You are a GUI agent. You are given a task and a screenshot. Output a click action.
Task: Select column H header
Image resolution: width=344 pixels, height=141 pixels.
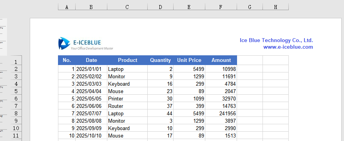pyautogui.click(x=275, y=7)
